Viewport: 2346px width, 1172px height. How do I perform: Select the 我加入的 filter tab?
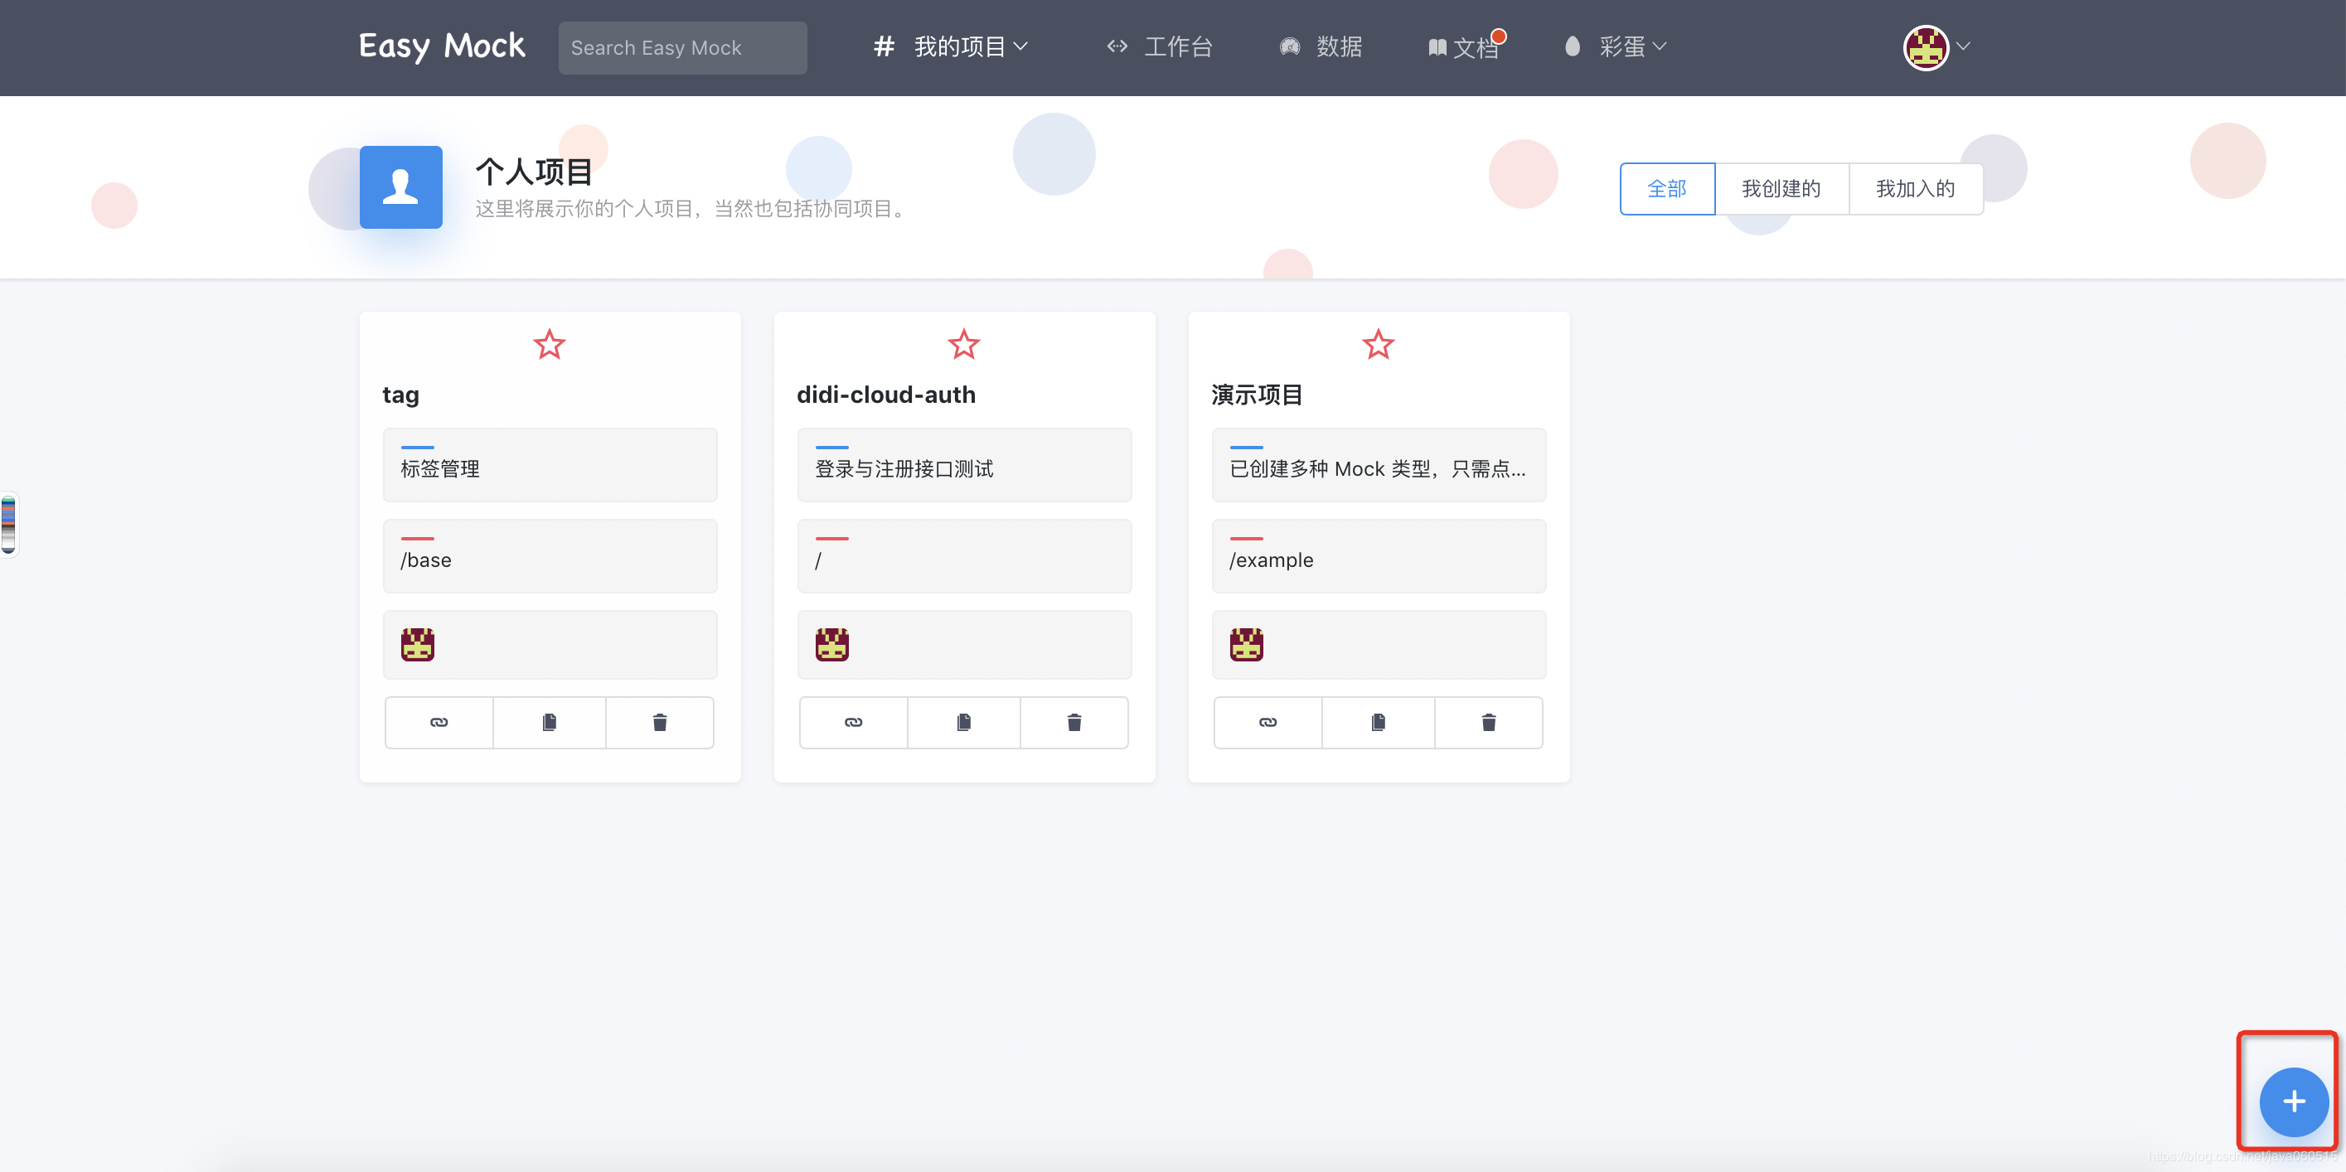click(x=1914, y=188)
